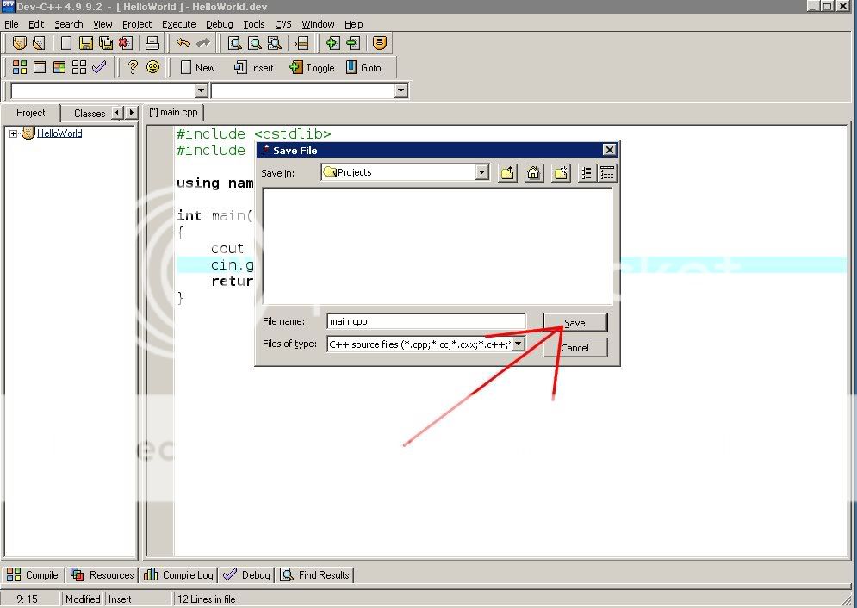Click the Rebuild All grid icon
Screen dimensions: 857x608
pos(79,67)
